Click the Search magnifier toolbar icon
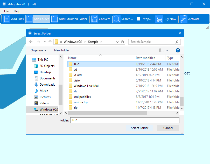This screenshot has height=164, width=210. [117, 19]
